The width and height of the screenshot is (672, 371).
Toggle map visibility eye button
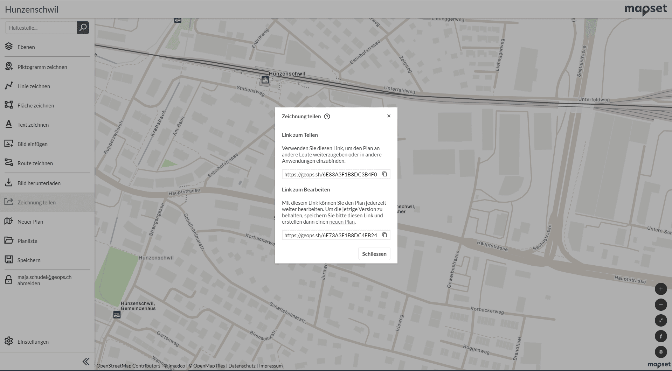point(660,352)
